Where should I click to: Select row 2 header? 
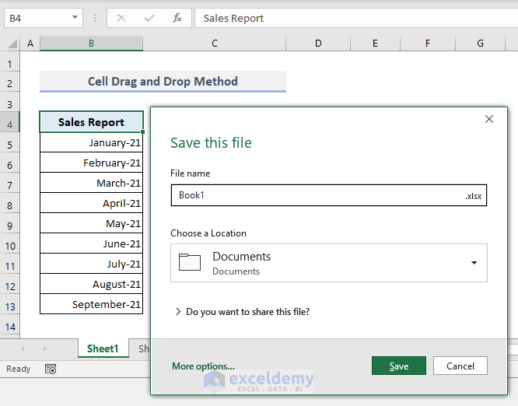(10, 83)
